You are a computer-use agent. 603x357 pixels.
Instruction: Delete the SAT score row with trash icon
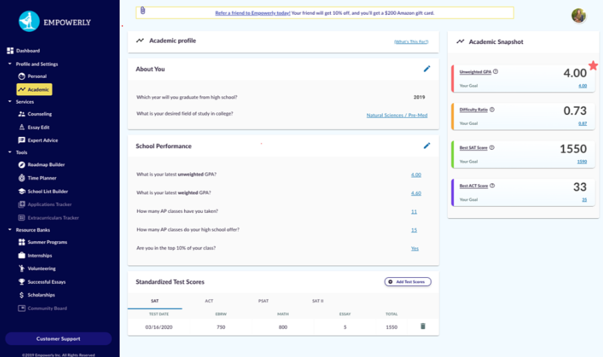click(x=423, y=326)
